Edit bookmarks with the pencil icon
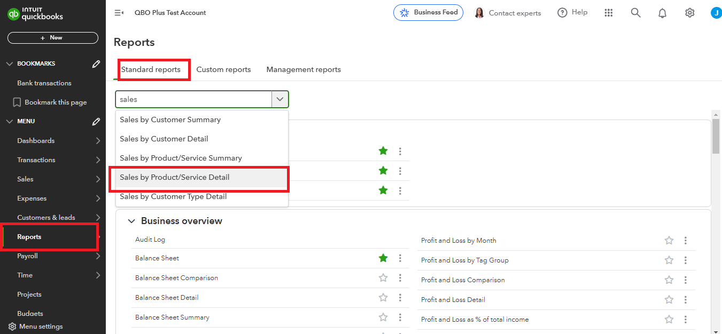Image resolution: width=722 pixels, height=334 pixels. pyautogui.click(x=96, y=64)
